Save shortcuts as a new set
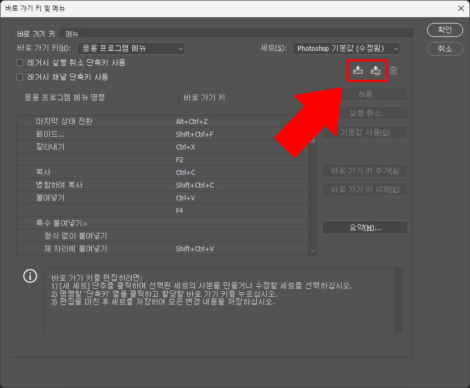 [x=375, y=70]
